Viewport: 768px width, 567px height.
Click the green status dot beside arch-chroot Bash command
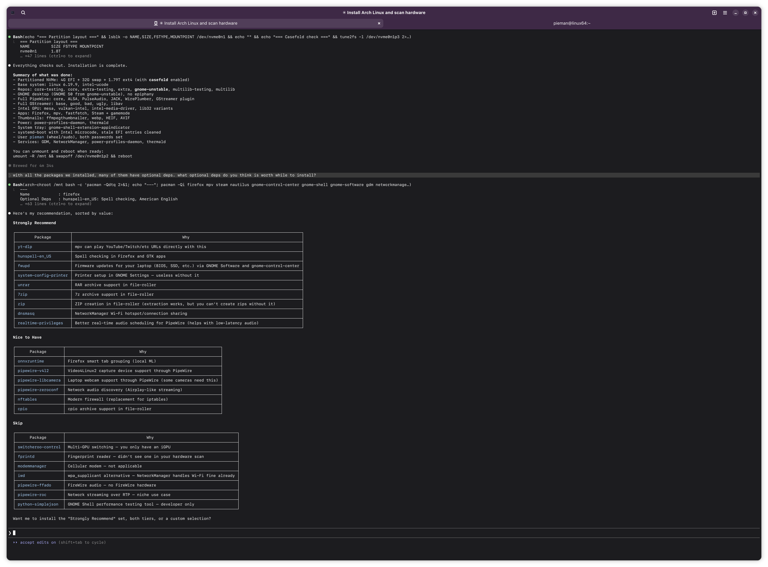click(10, 185)
